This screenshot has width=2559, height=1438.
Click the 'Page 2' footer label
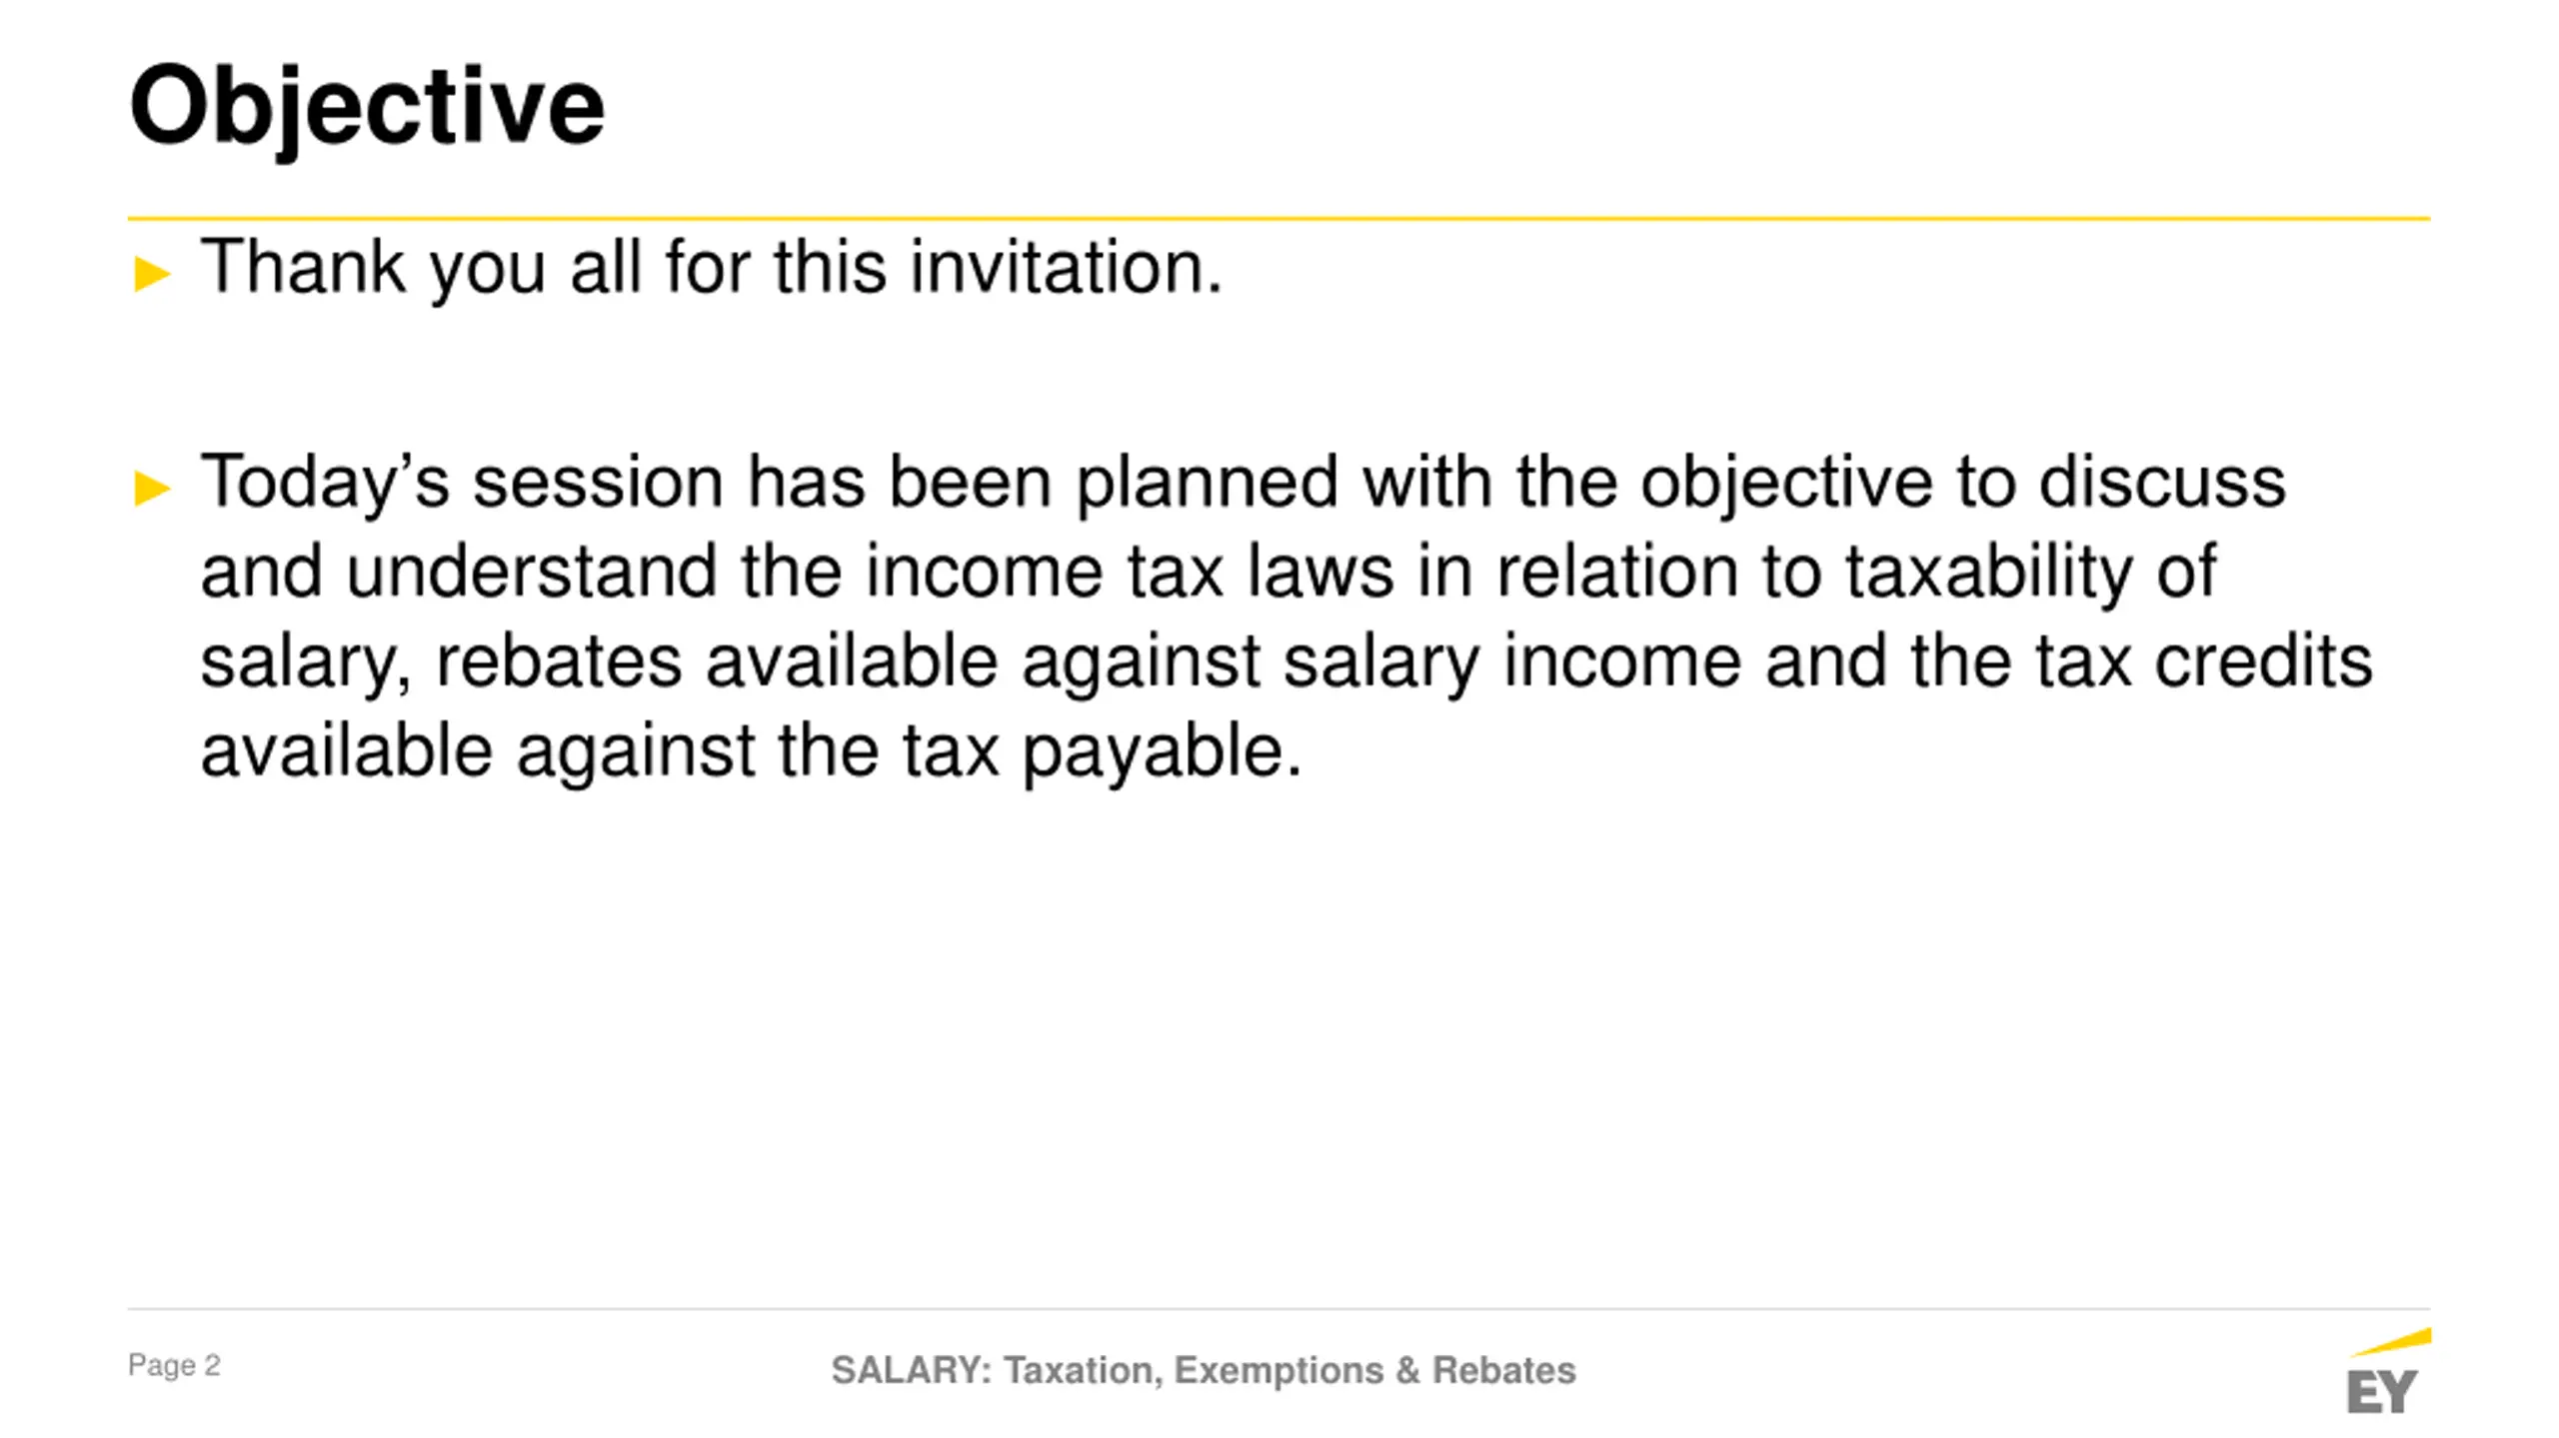coord(174,1365)
